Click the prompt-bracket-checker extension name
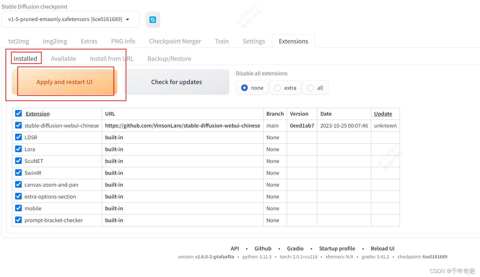The height and width of the screenshot is (277, 480). (x=54, y=220)
